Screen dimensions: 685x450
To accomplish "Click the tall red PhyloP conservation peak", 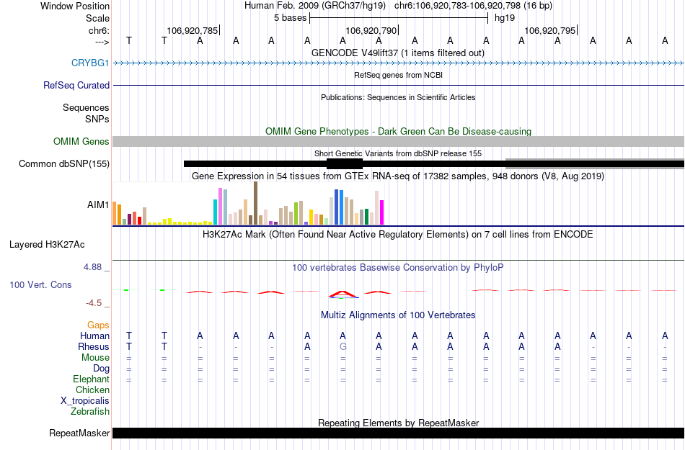I will click(343, 294).
